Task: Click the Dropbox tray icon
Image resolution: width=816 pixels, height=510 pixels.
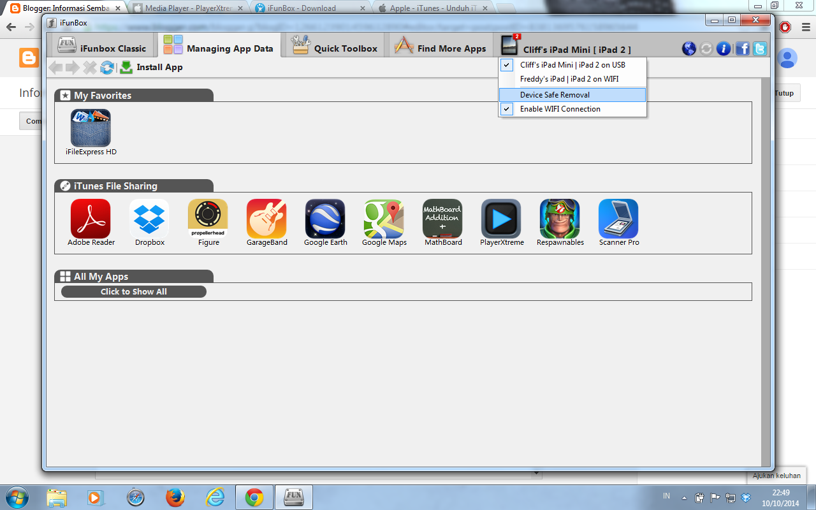Action: click(746, 498)
